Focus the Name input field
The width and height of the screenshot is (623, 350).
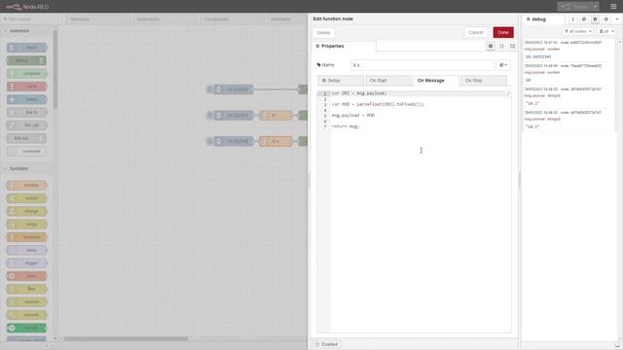point(421,65)
